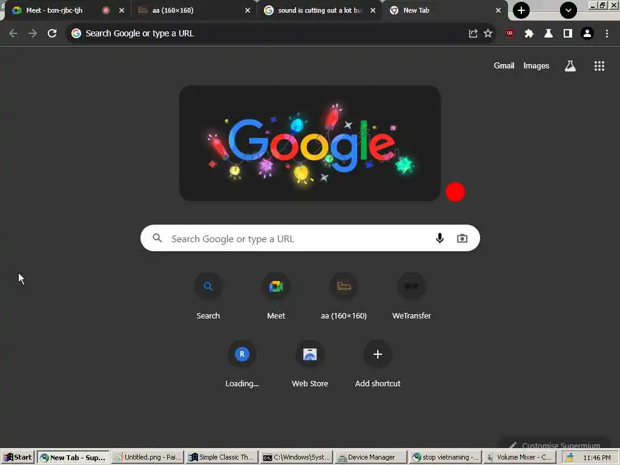Switch to the command prompt taskbar window
Image resolution: width=620 pixels, height=465 pixels.
click(x=295, y=458)
